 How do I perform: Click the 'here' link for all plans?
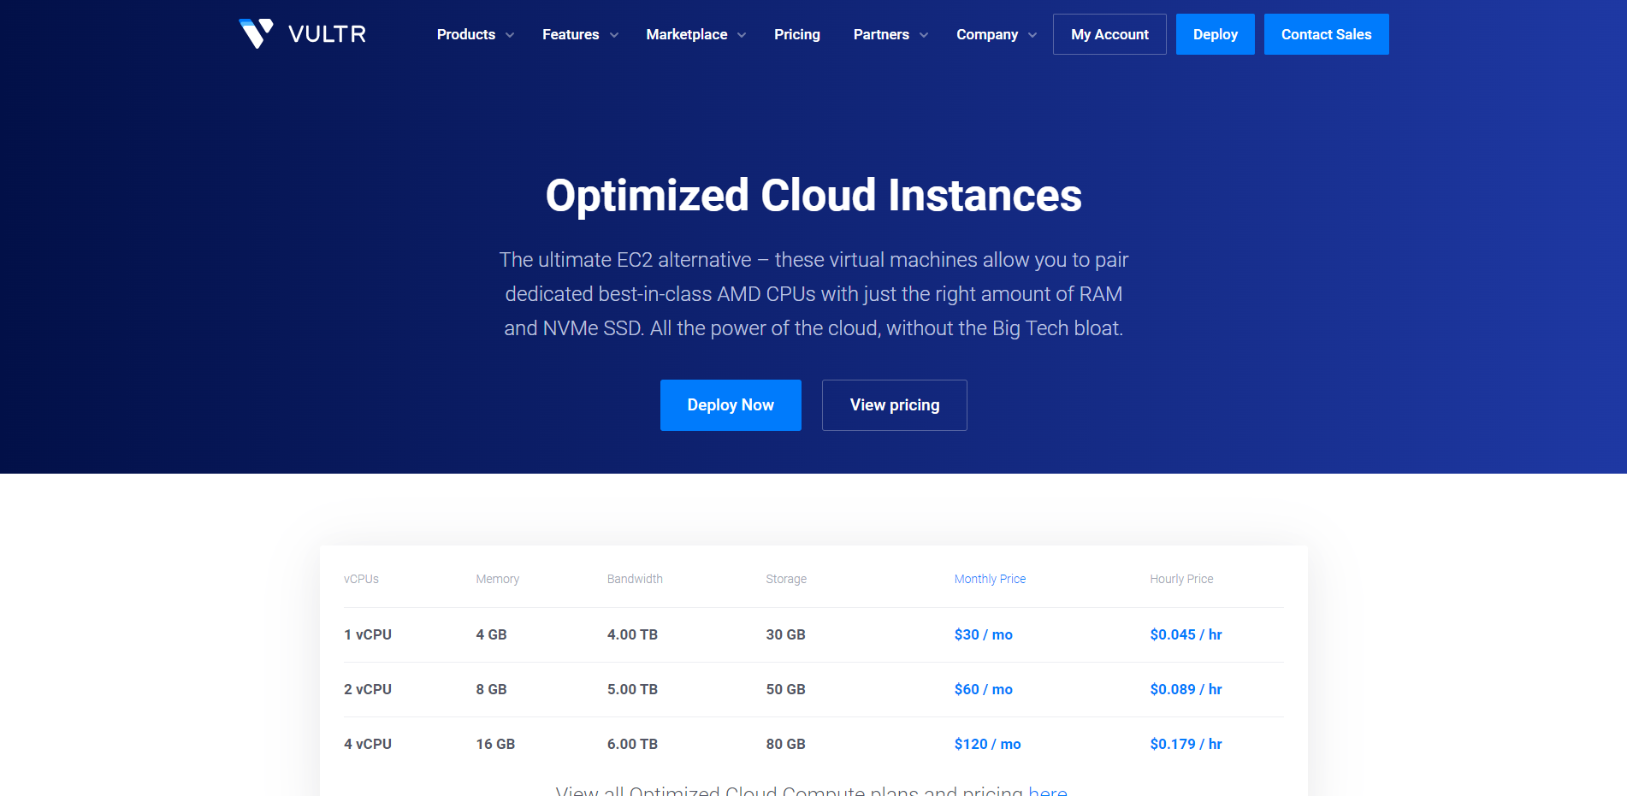pos(1048,791)
